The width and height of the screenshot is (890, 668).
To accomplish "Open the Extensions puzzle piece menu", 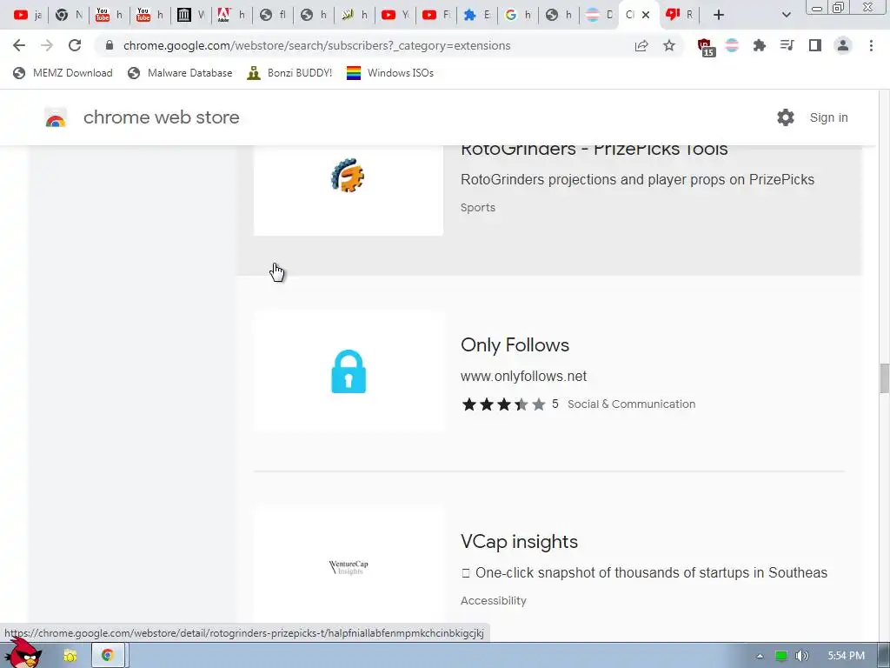I will pyautogui.click(x=759, y=45).
